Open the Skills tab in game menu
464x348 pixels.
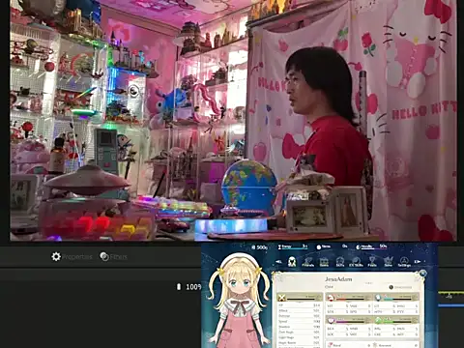tap(340, 262)
